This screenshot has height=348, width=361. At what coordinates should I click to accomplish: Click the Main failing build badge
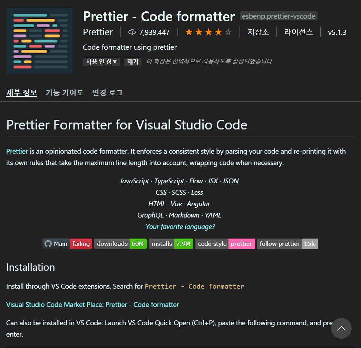(67, 244)
